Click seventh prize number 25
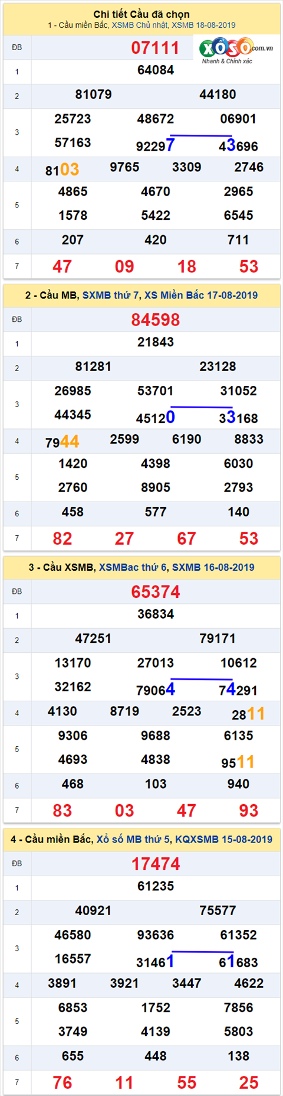 pyautogui.click(x=248, y=1082)
